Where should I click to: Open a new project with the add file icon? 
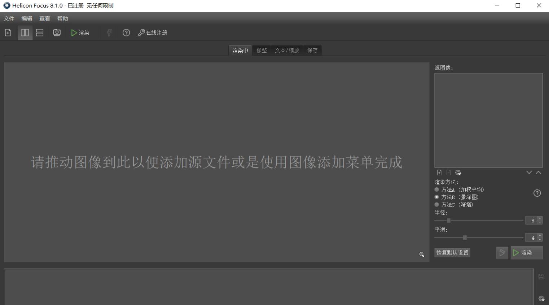click(x=8, y=32)
